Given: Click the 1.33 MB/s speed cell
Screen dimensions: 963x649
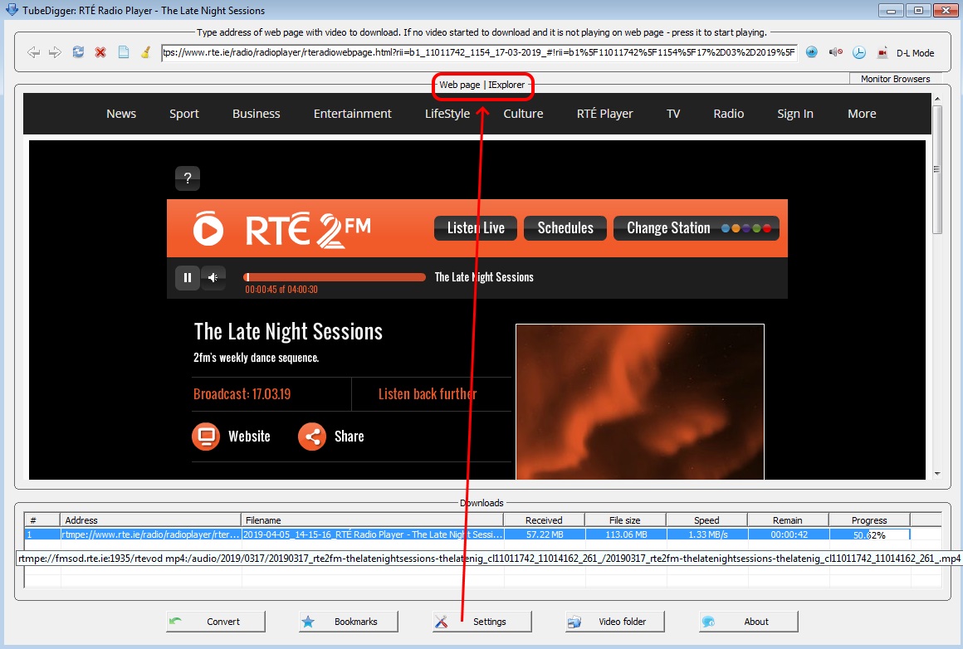Looking at the screenshot, I should 707,534.
